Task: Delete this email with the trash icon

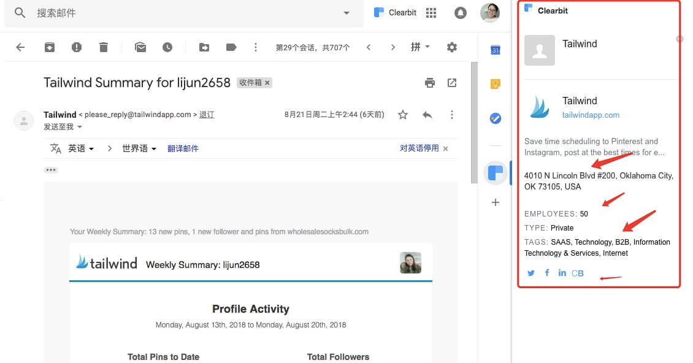Action: point(104,47)
